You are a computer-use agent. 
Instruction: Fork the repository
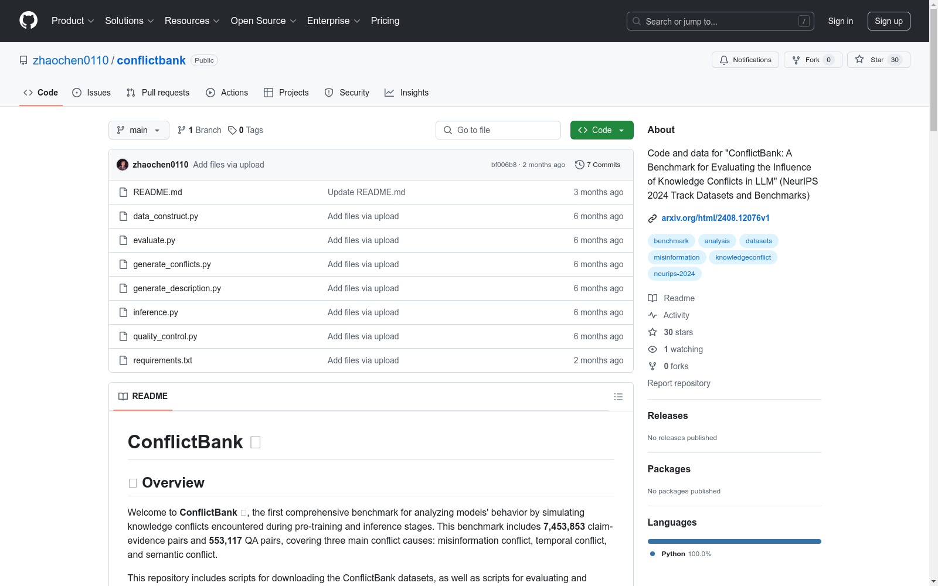[812, 60]
